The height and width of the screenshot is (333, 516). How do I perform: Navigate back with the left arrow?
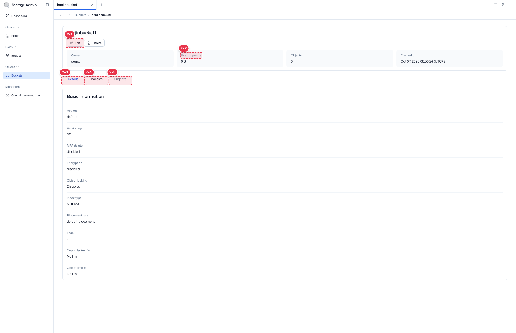pyautogui.click(x=61, y=15)
